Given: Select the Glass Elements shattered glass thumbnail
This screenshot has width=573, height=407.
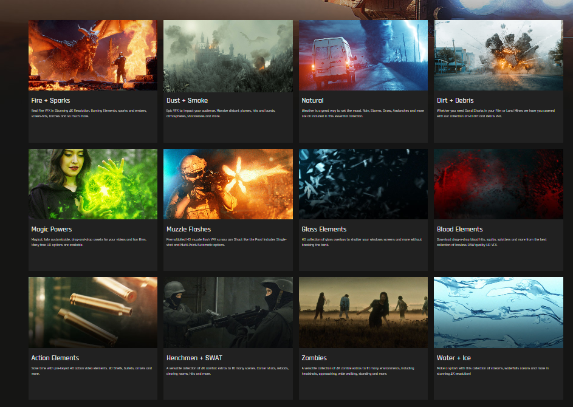Looking at the screenshot, I should coord(363,184).
